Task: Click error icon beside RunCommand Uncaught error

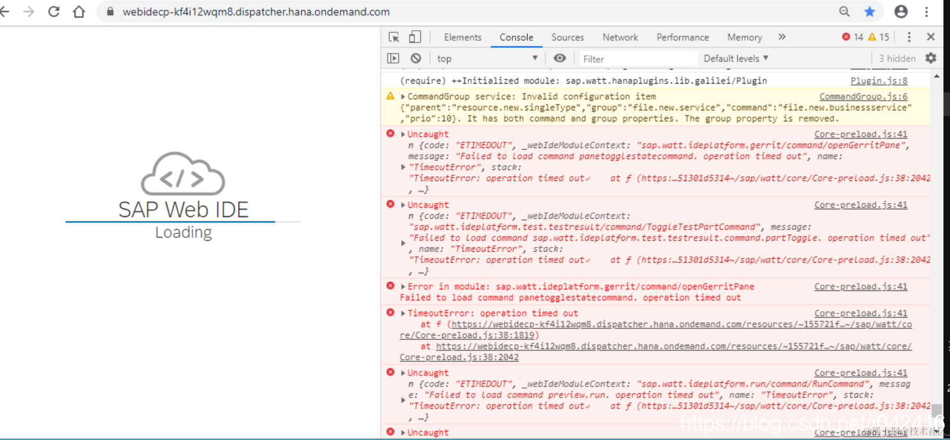Action: 391,372
